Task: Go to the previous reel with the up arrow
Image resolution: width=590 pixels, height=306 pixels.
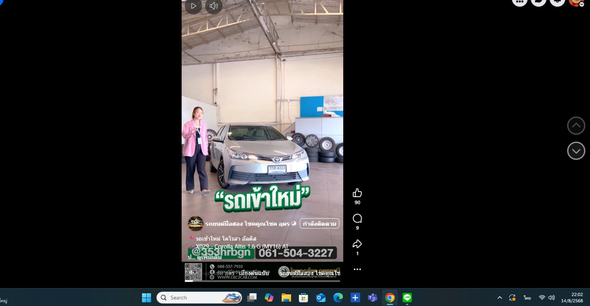Action: (x=576, y=126)
